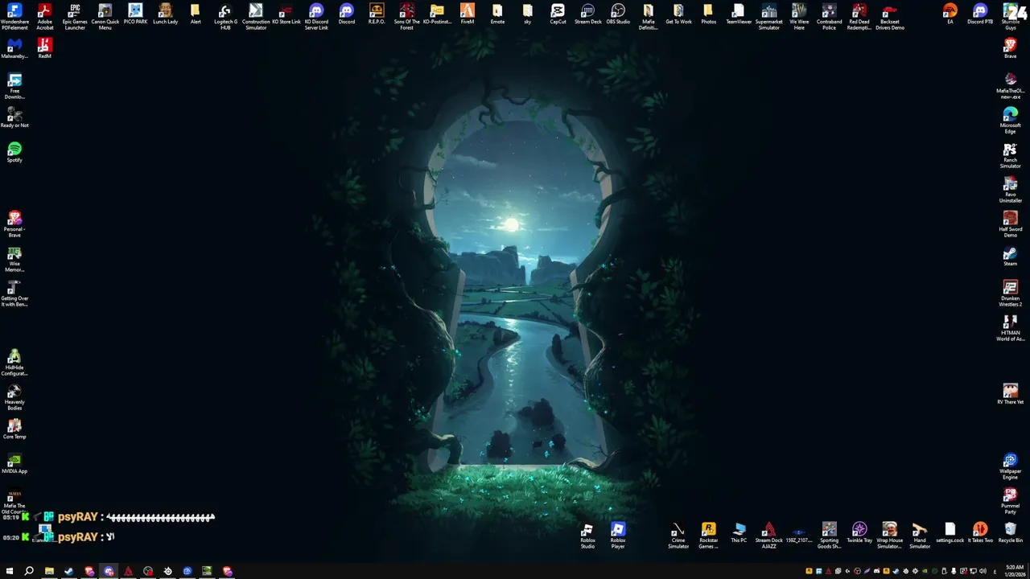Select the Backseat Drivers Demo icon
The height and width of the screenshot is (579, 1030).
coord(889,17)
